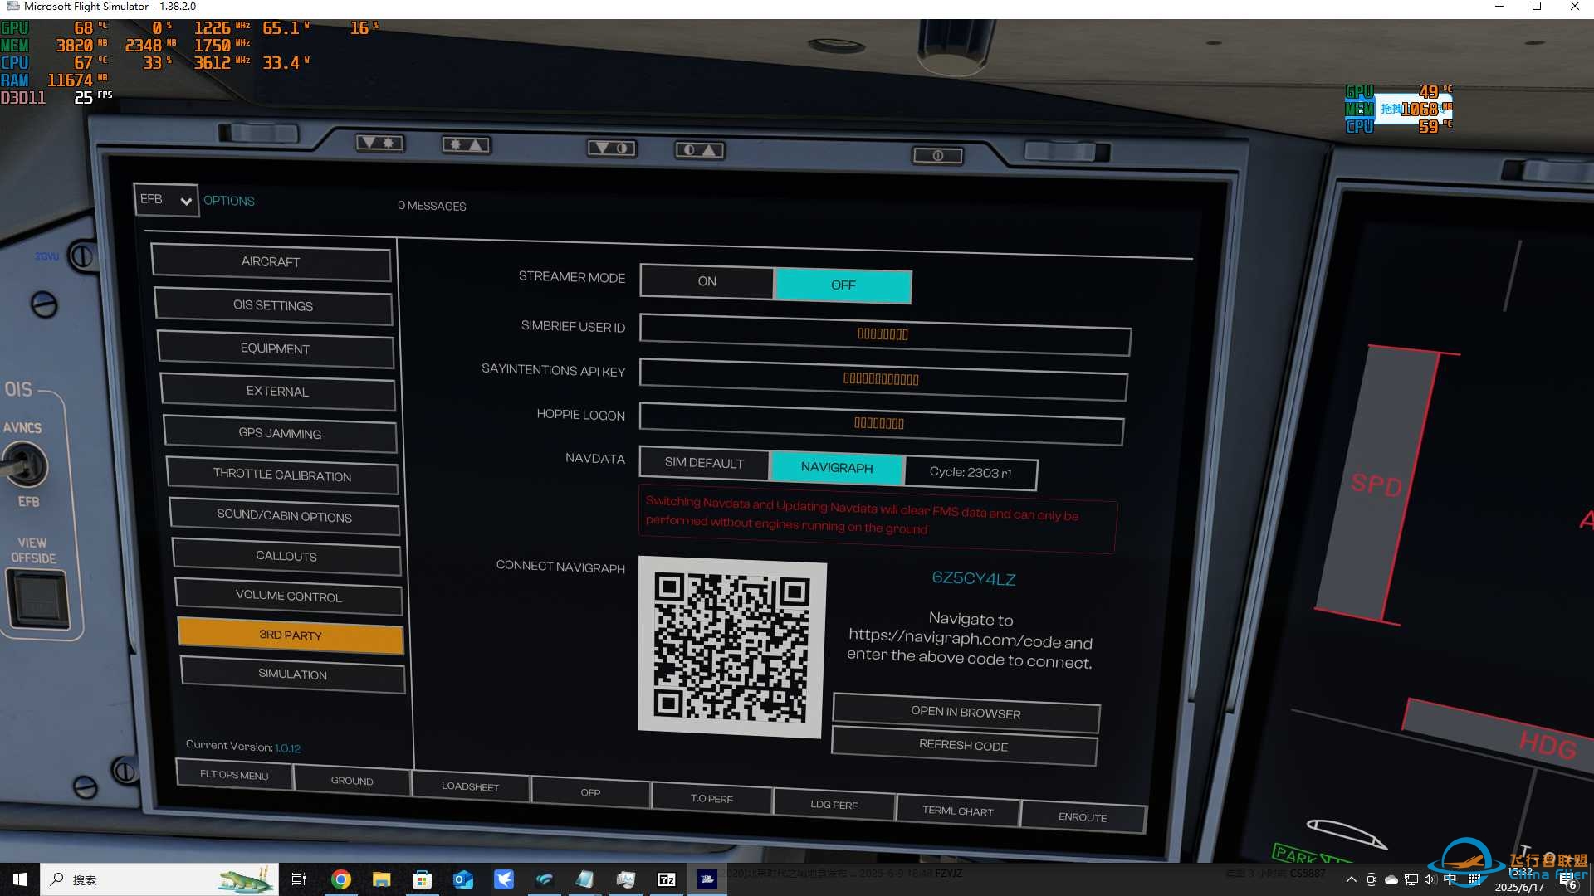Click the Meet Now camera tray icon

pyautogui.click(x=1371, y=879)
